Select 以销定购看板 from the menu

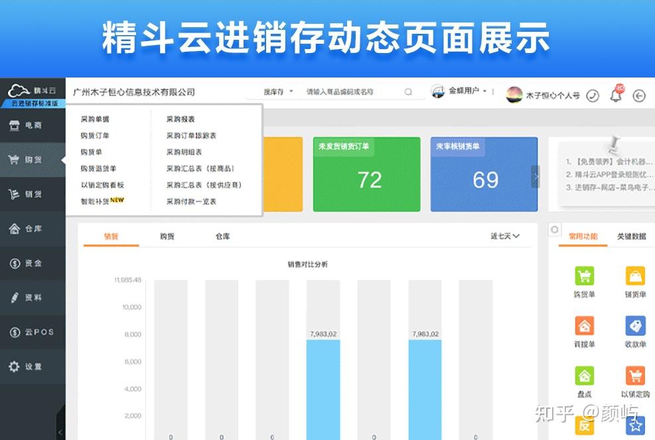pyautogui.click(x=102, y=185)
